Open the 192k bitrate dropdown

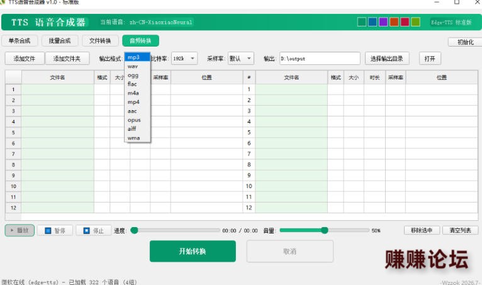184,59
